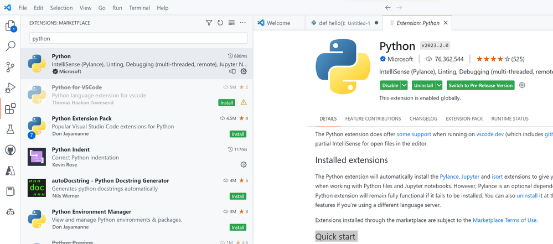Viewport: 553px width, 244px height.
Task: Click the star rating (525)
Action: click(x=500, y=59)
